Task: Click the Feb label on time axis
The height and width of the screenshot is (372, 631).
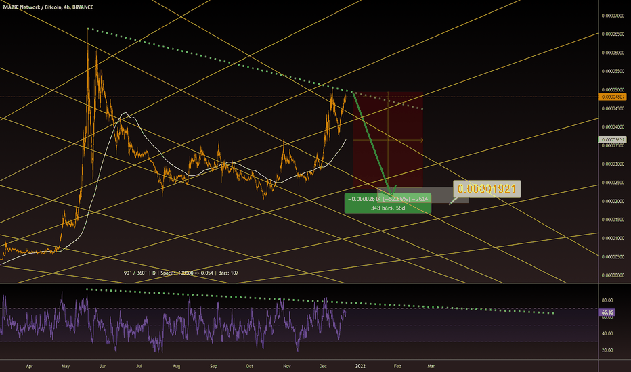Action: [x=397, y=366]
